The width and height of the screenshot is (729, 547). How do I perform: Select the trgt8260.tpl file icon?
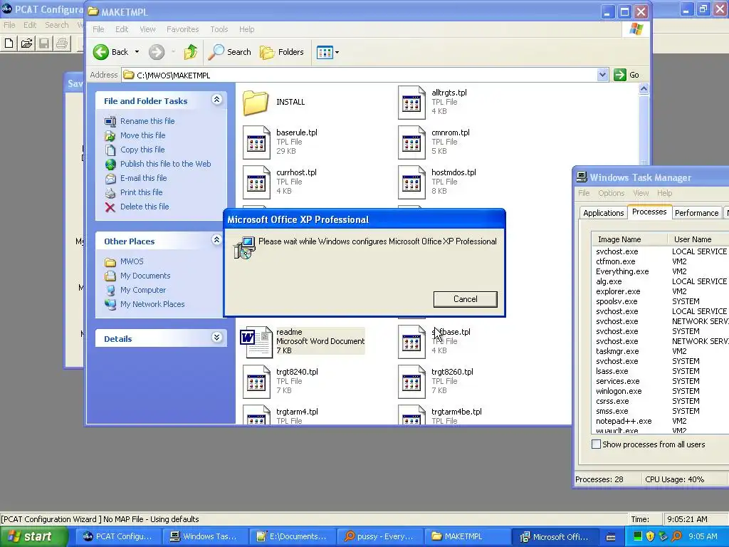(411, 382)
